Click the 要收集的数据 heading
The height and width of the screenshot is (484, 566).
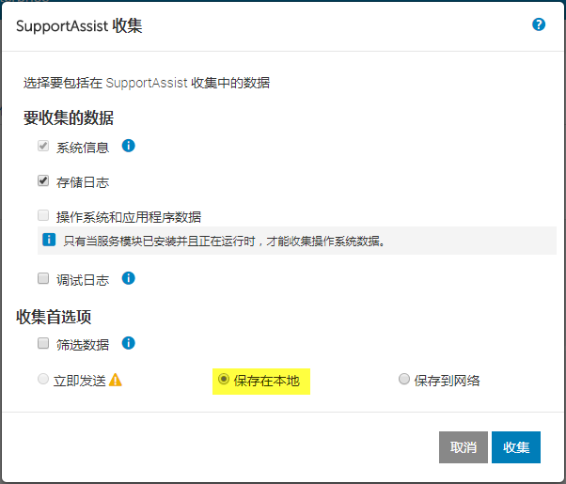point(69,118)
